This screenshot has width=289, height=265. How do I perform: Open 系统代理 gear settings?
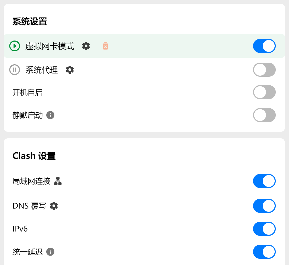70,70
